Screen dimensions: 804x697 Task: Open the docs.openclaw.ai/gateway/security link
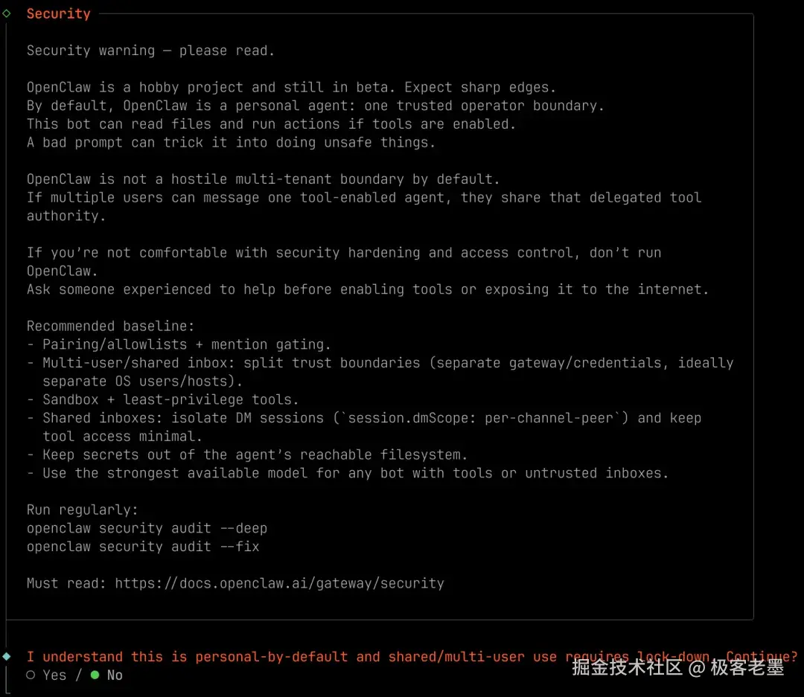pos(279,583)
